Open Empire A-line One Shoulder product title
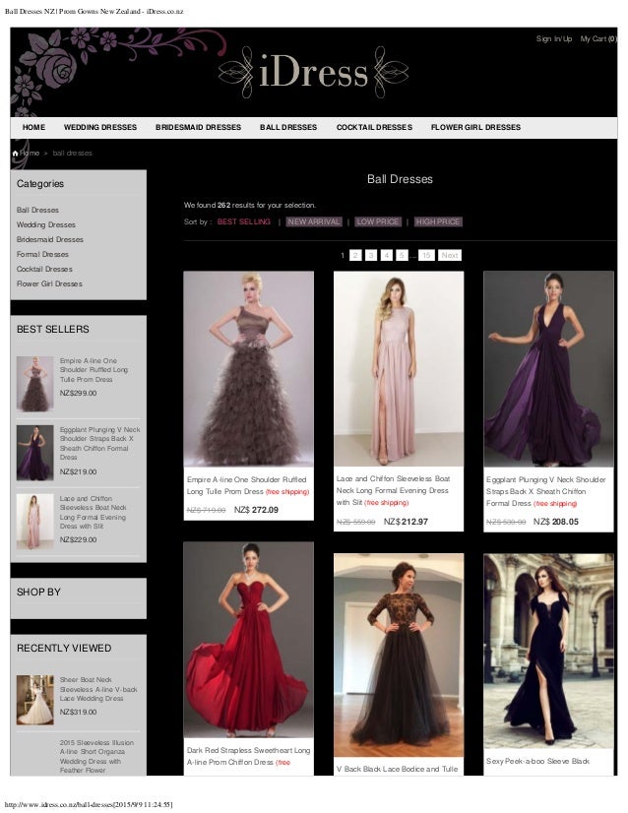The height and width of the screenshot is (813, 628). (246, 485)
